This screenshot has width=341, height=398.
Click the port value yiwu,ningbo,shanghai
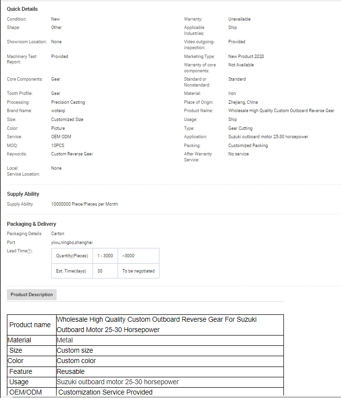tap(72, 242)
